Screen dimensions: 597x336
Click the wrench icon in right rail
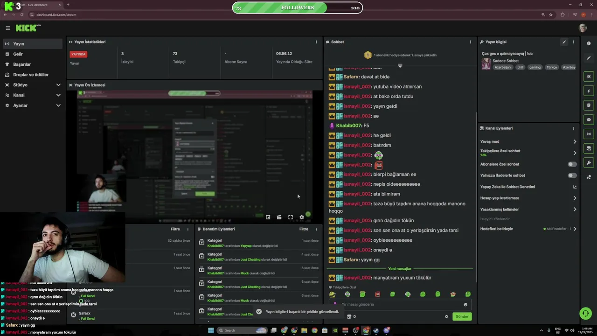point(589,163)
